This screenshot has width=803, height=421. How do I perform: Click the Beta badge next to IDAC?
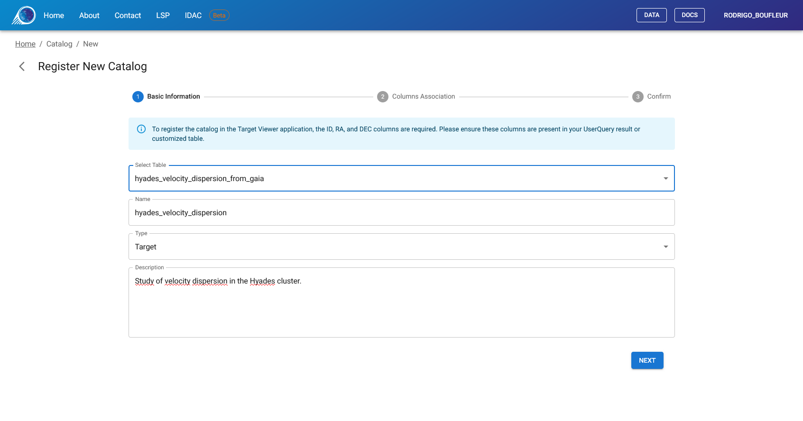[x=219, y=15]
